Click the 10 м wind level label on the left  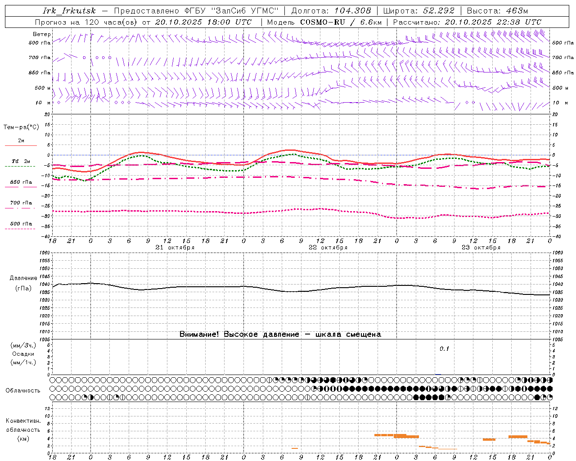[43, 103]
